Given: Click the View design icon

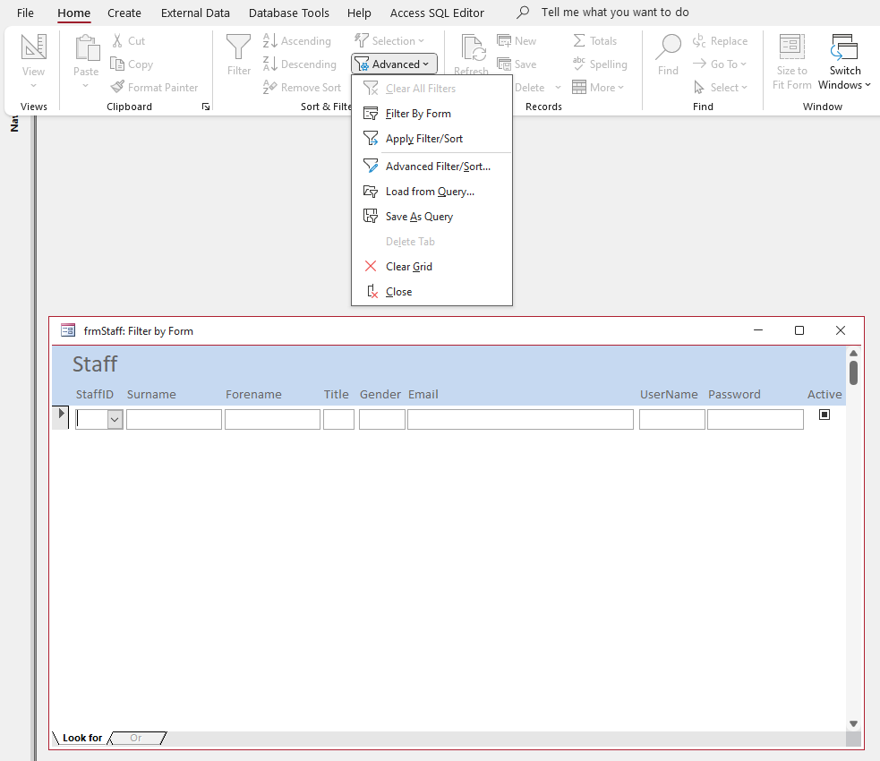Looking at the screenshot, I should point(34,47).
